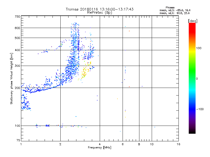The height and width of the screenshot is (157, 210).
Task: Click the "300" tick label on the height axis
Action: click(17, 66)
